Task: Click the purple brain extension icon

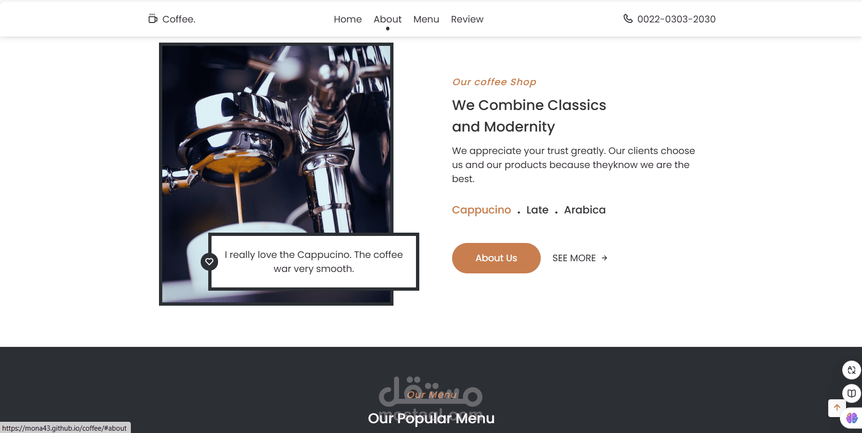Action: [852, 418]
